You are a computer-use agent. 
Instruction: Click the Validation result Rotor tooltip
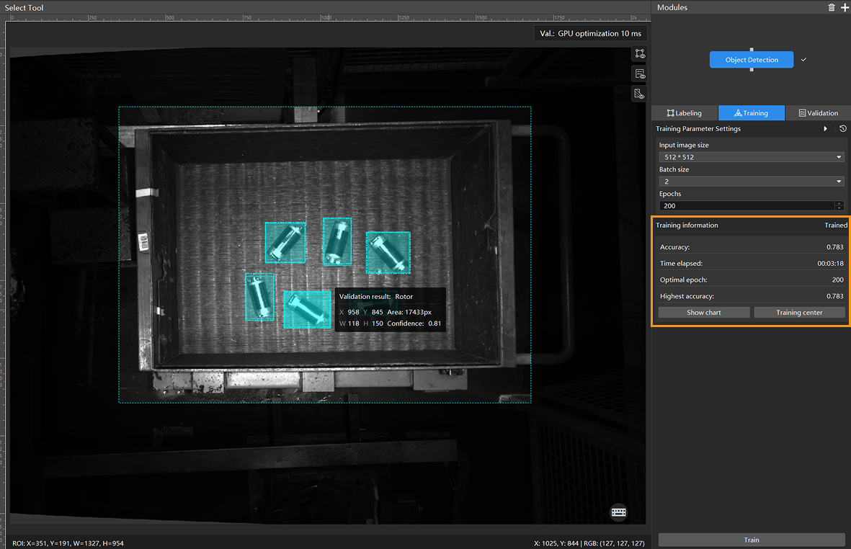(x=391, y=310)
